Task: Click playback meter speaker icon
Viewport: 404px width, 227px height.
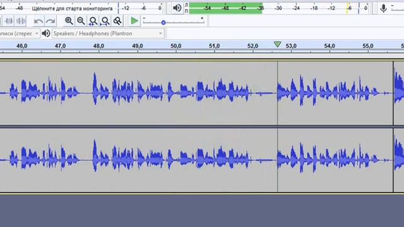Action: pos(177,8)
